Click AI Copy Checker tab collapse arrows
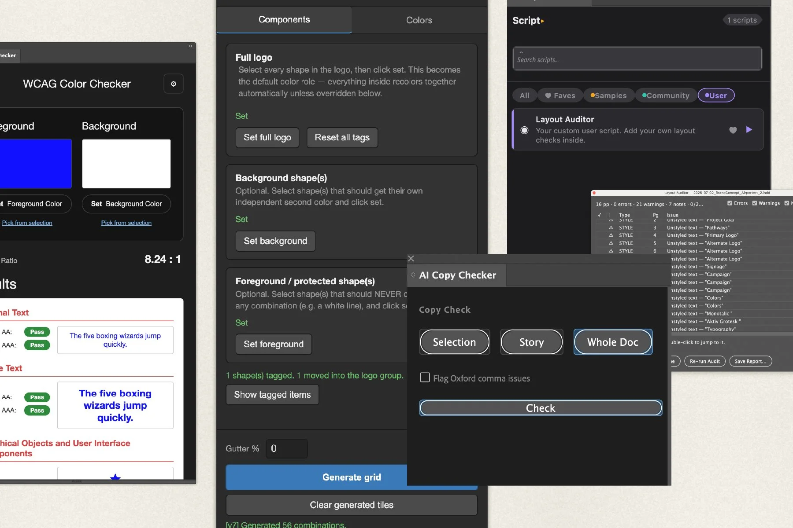Viewport: 793px width, 528px height. (x=413, y=275)
